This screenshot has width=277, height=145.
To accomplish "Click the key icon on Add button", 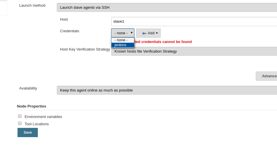I will (x=144, y=33).
